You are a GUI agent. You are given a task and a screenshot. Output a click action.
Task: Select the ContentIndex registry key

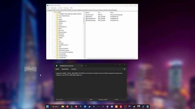click(x=62, y=58)
